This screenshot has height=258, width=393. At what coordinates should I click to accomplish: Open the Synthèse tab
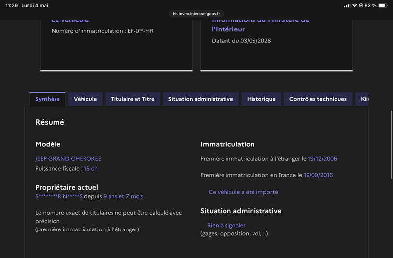[47, 99]
